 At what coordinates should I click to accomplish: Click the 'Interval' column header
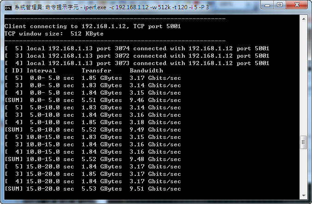click(41, 71)
